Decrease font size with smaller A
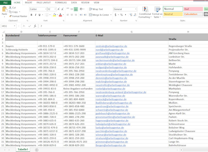Screen dimensions: 208x152 (x=62, y=9)
